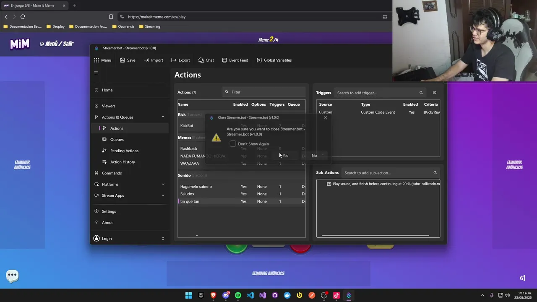Cancel closing with the No button
Image resolution: width=537 pixels, height=302 pixels.
(314, 156)
